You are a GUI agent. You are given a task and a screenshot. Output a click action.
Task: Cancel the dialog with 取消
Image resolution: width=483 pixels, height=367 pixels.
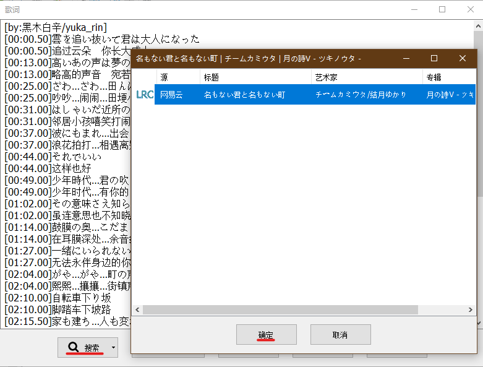coord(340,335)
